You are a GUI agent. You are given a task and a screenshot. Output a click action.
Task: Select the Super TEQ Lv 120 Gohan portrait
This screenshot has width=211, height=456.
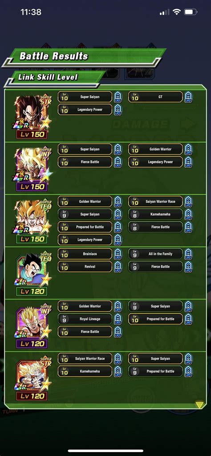point(32,274)
